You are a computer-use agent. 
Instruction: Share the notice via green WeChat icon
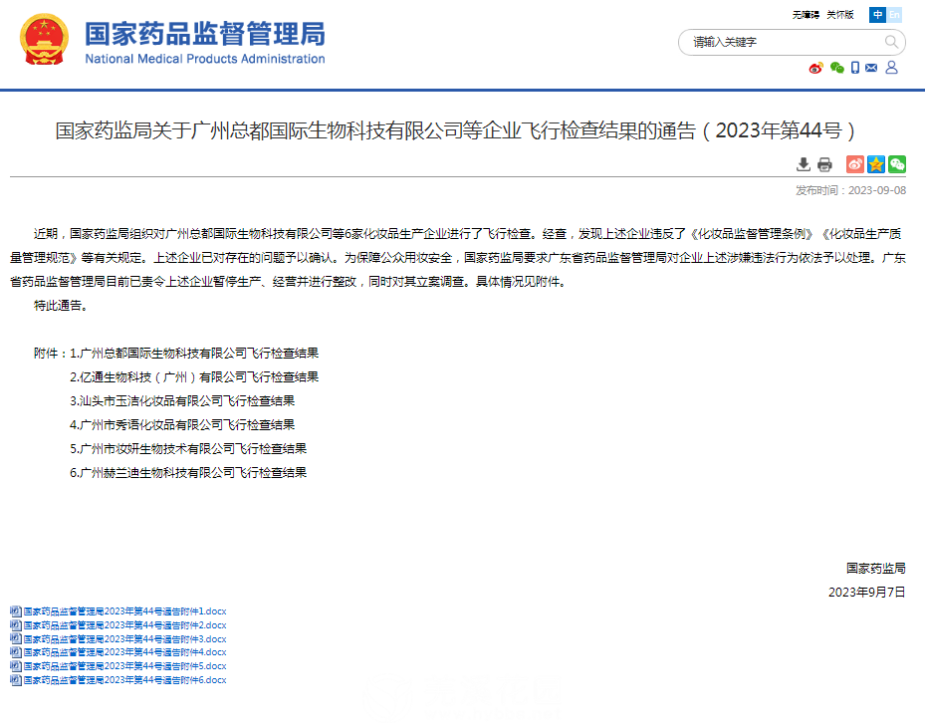897,164
